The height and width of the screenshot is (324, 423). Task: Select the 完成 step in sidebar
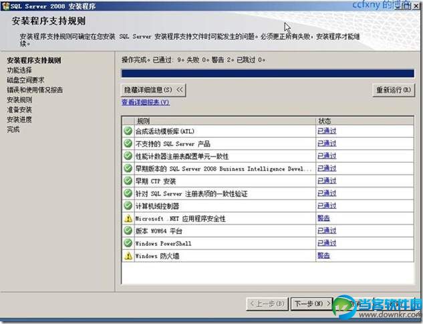[x=13, y=129]
